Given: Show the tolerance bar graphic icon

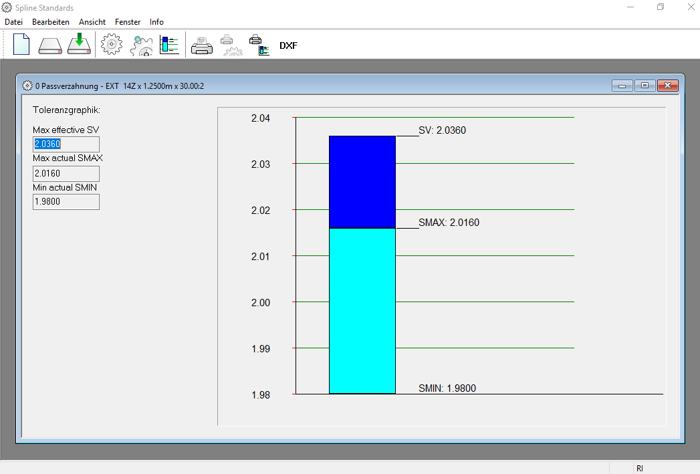Looking at the screenshot, I should pyautogui.click(x=169, y=45).
